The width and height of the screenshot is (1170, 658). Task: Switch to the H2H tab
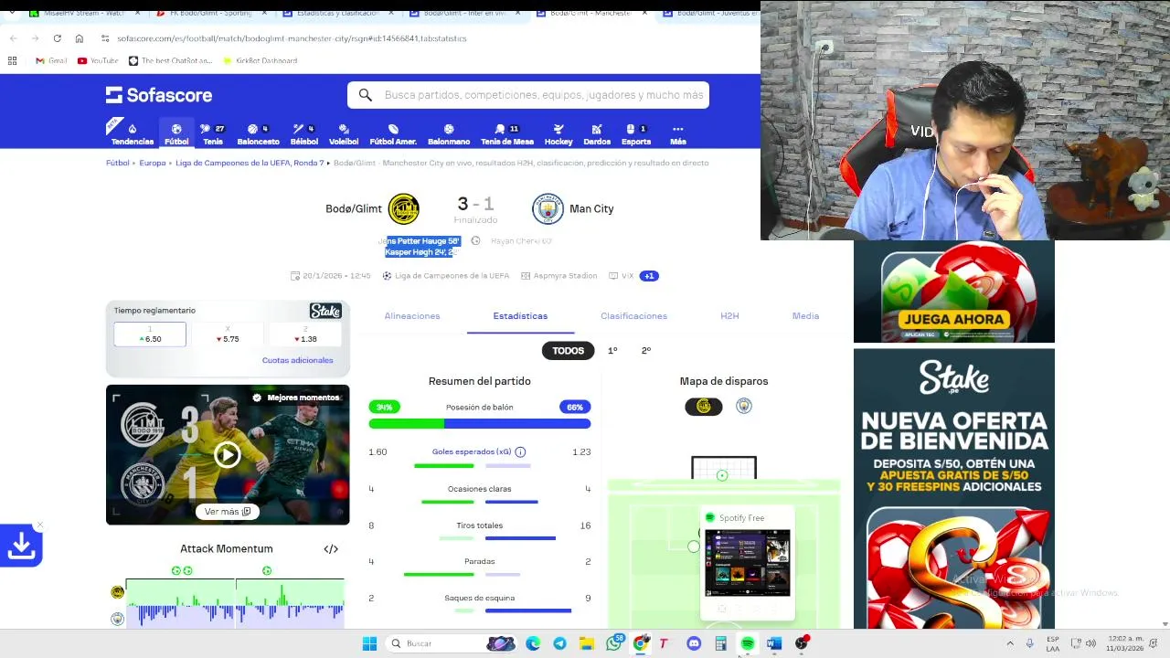tap(729, 316)
